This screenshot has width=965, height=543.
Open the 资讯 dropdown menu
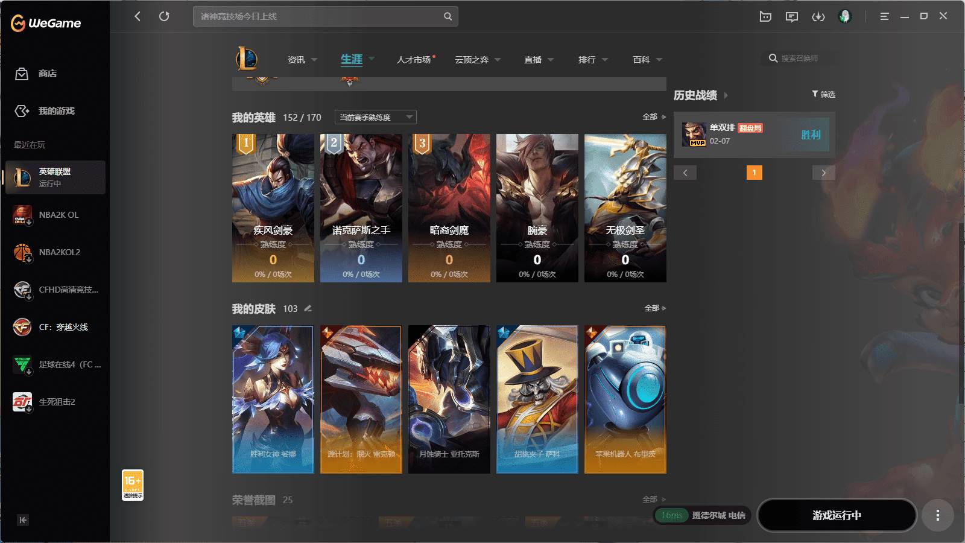point(302,60)
